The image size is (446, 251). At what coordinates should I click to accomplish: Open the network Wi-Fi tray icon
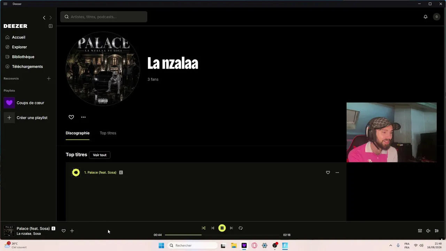coord(416,245)
